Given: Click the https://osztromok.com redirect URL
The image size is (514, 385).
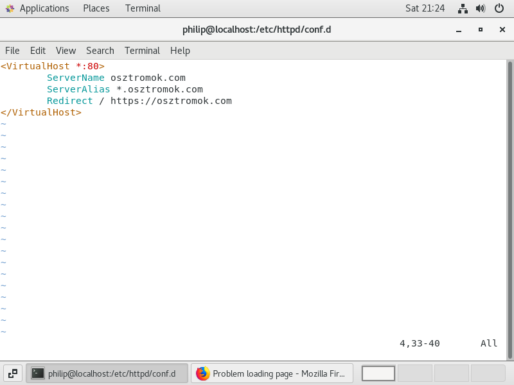Looking at the screenshot, I should 171,101.
